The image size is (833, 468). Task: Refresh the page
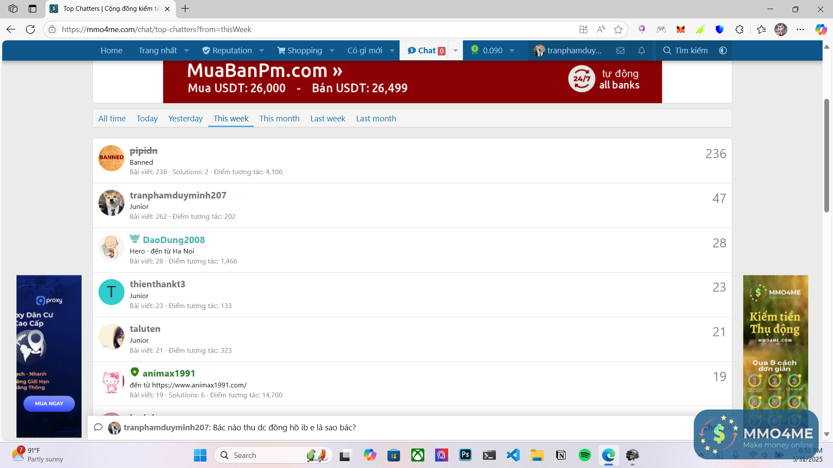pyautogui.click(x=30, y=29)
